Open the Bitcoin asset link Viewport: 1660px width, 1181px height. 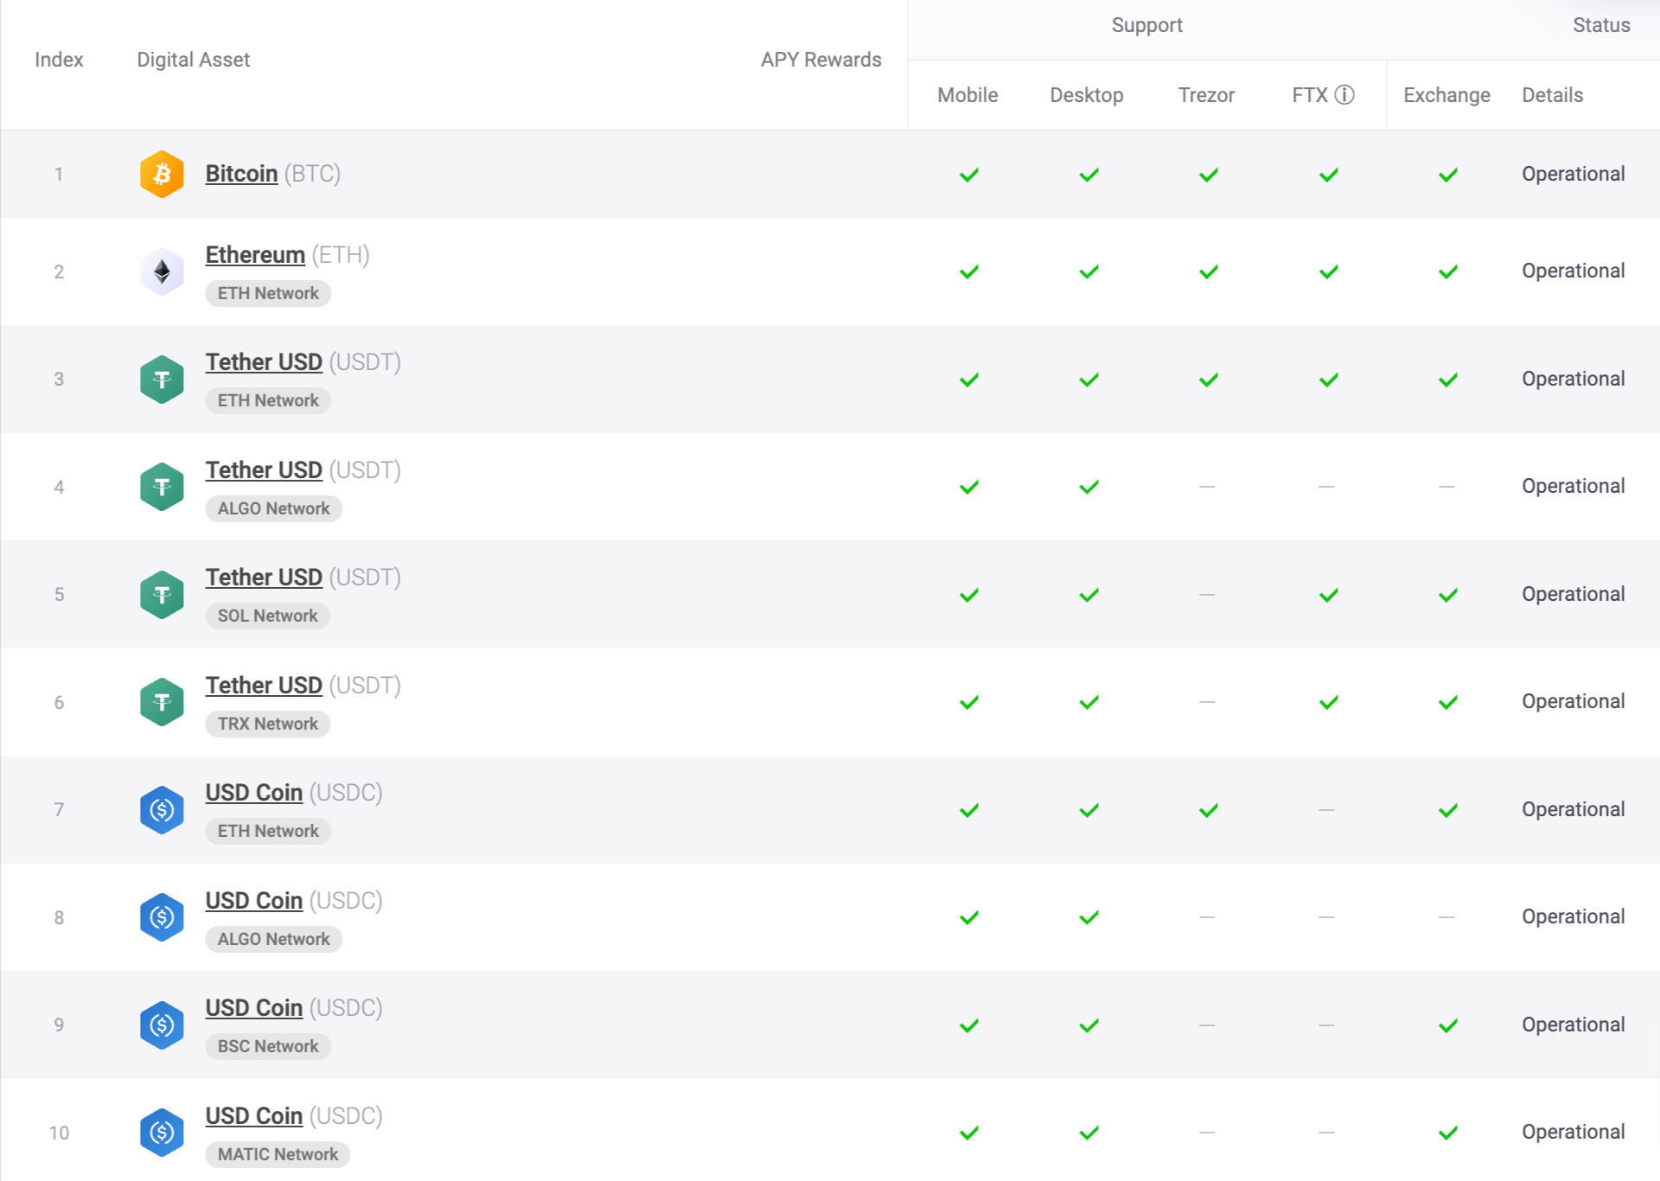(x=241, y=174)
